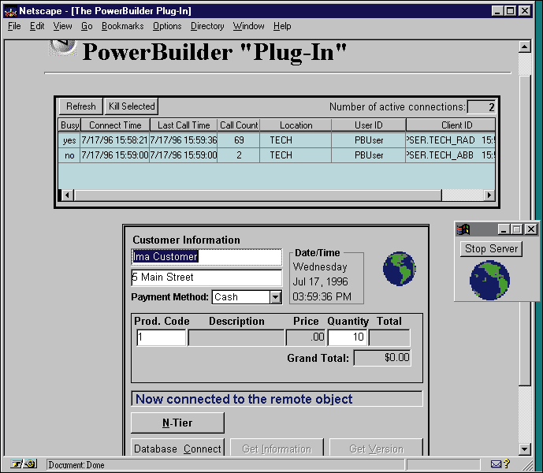Viewport: 543px width, 473px height.
Task: Click the Ima Customer name field
Action: [206, 257]
